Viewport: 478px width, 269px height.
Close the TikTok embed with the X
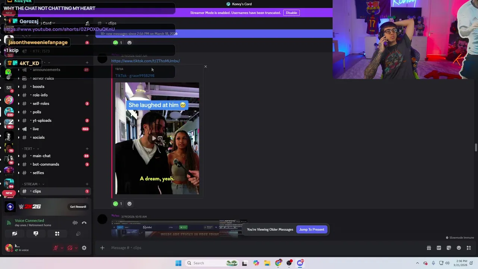[x=205, y=67]
